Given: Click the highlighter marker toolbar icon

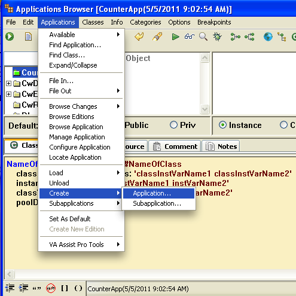Looking at the screenshot, I should [x=157, y=36].
